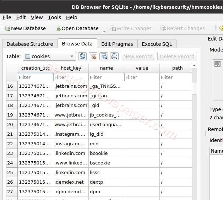Select the .dpm.demd... host_key cell
The width and height of the screenshot is (223, 200).
[x=71, y=191]
